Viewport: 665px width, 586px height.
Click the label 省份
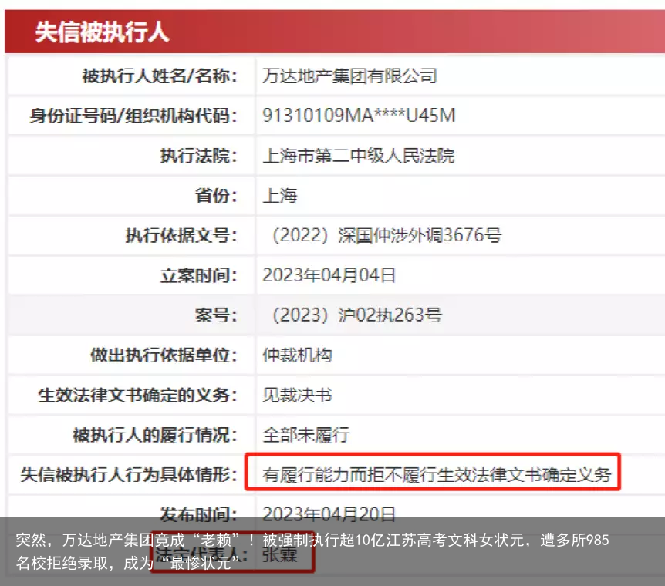point(216,196)
